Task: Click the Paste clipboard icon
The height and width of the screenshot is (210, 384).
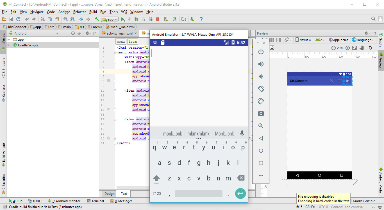Action: coord(57,19)
